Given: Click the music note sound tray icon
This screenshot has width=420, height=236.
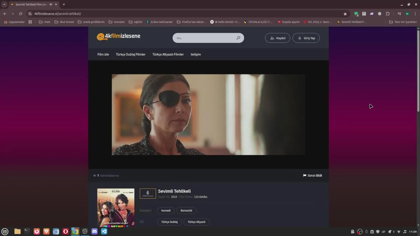Looking at the screenshot, I should tap(405, 232).
